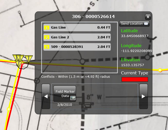Click the yellow number 2 badge
This screenshot has height=130, width=168.
click(x=47, y=37)
